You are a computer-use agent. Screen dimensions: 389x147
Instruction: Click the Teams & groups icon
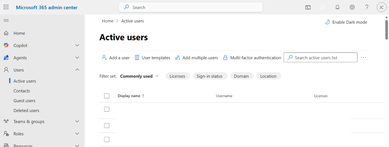(6, 122)
